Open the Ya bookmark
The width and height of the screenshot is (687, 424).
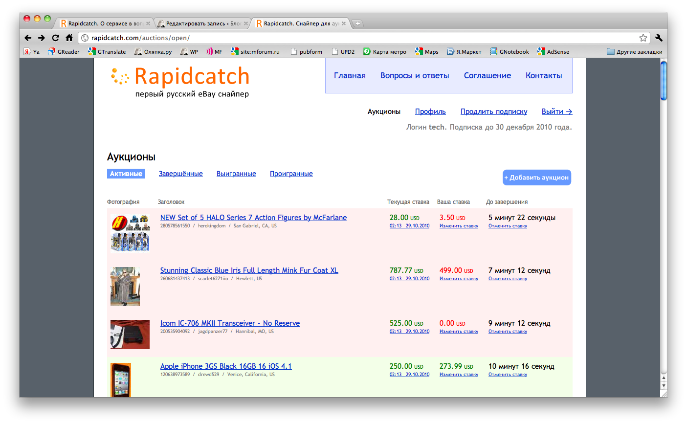point(32,51)
